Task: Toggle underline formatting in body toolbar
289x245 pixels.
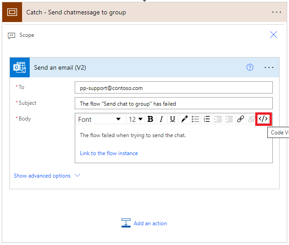Action: tap(172, 119)
